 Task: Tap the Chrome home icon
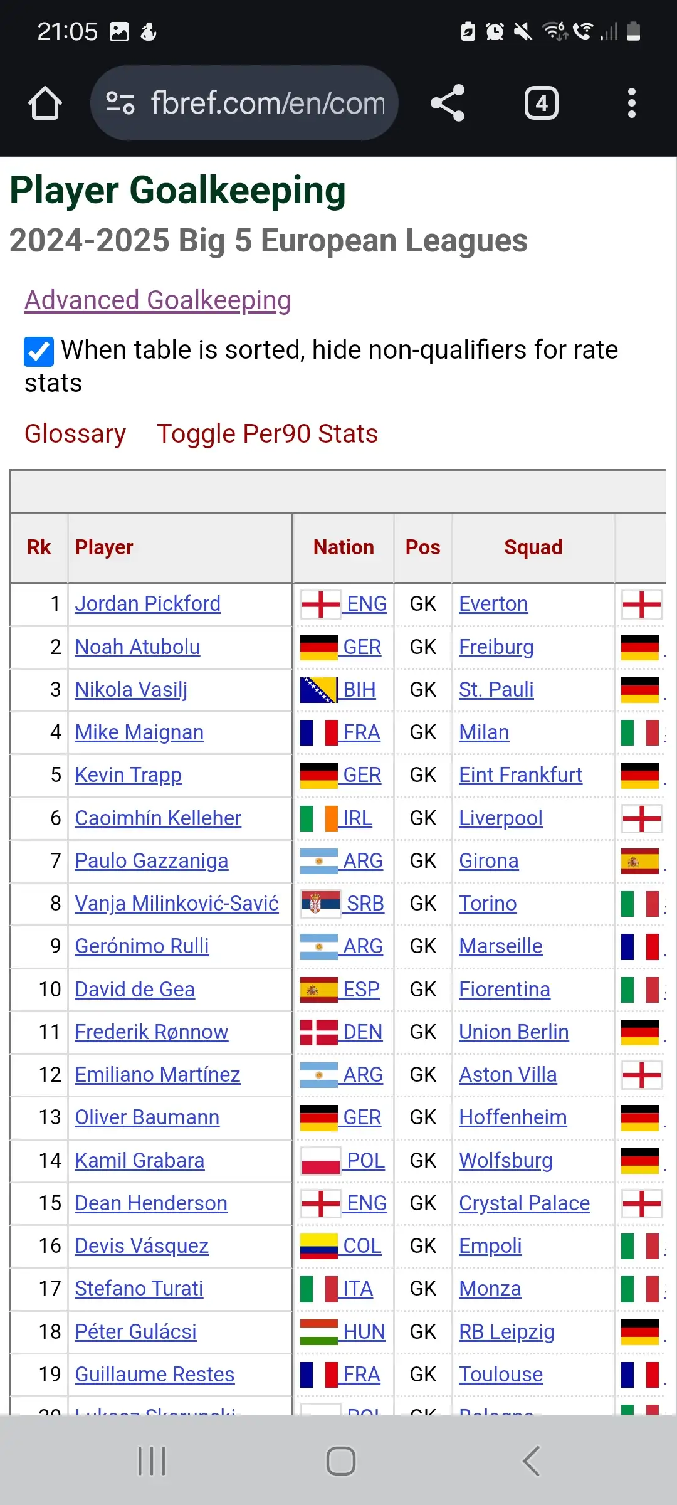pos(45,103)
